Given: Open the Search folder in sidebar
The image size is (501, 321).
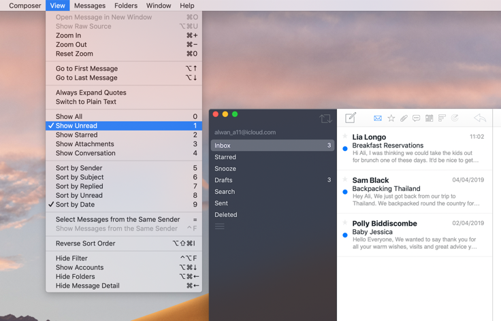Looking at the screenshot, I should (272, 192).
